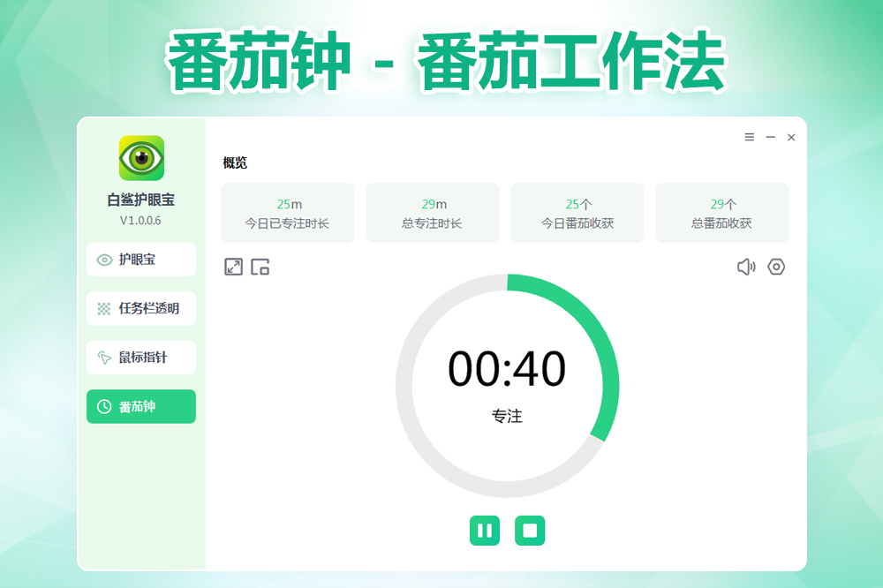883x588 pixels.
Task: Click the 今日已专注时长 stat card
Action: [x=287, y=213]
